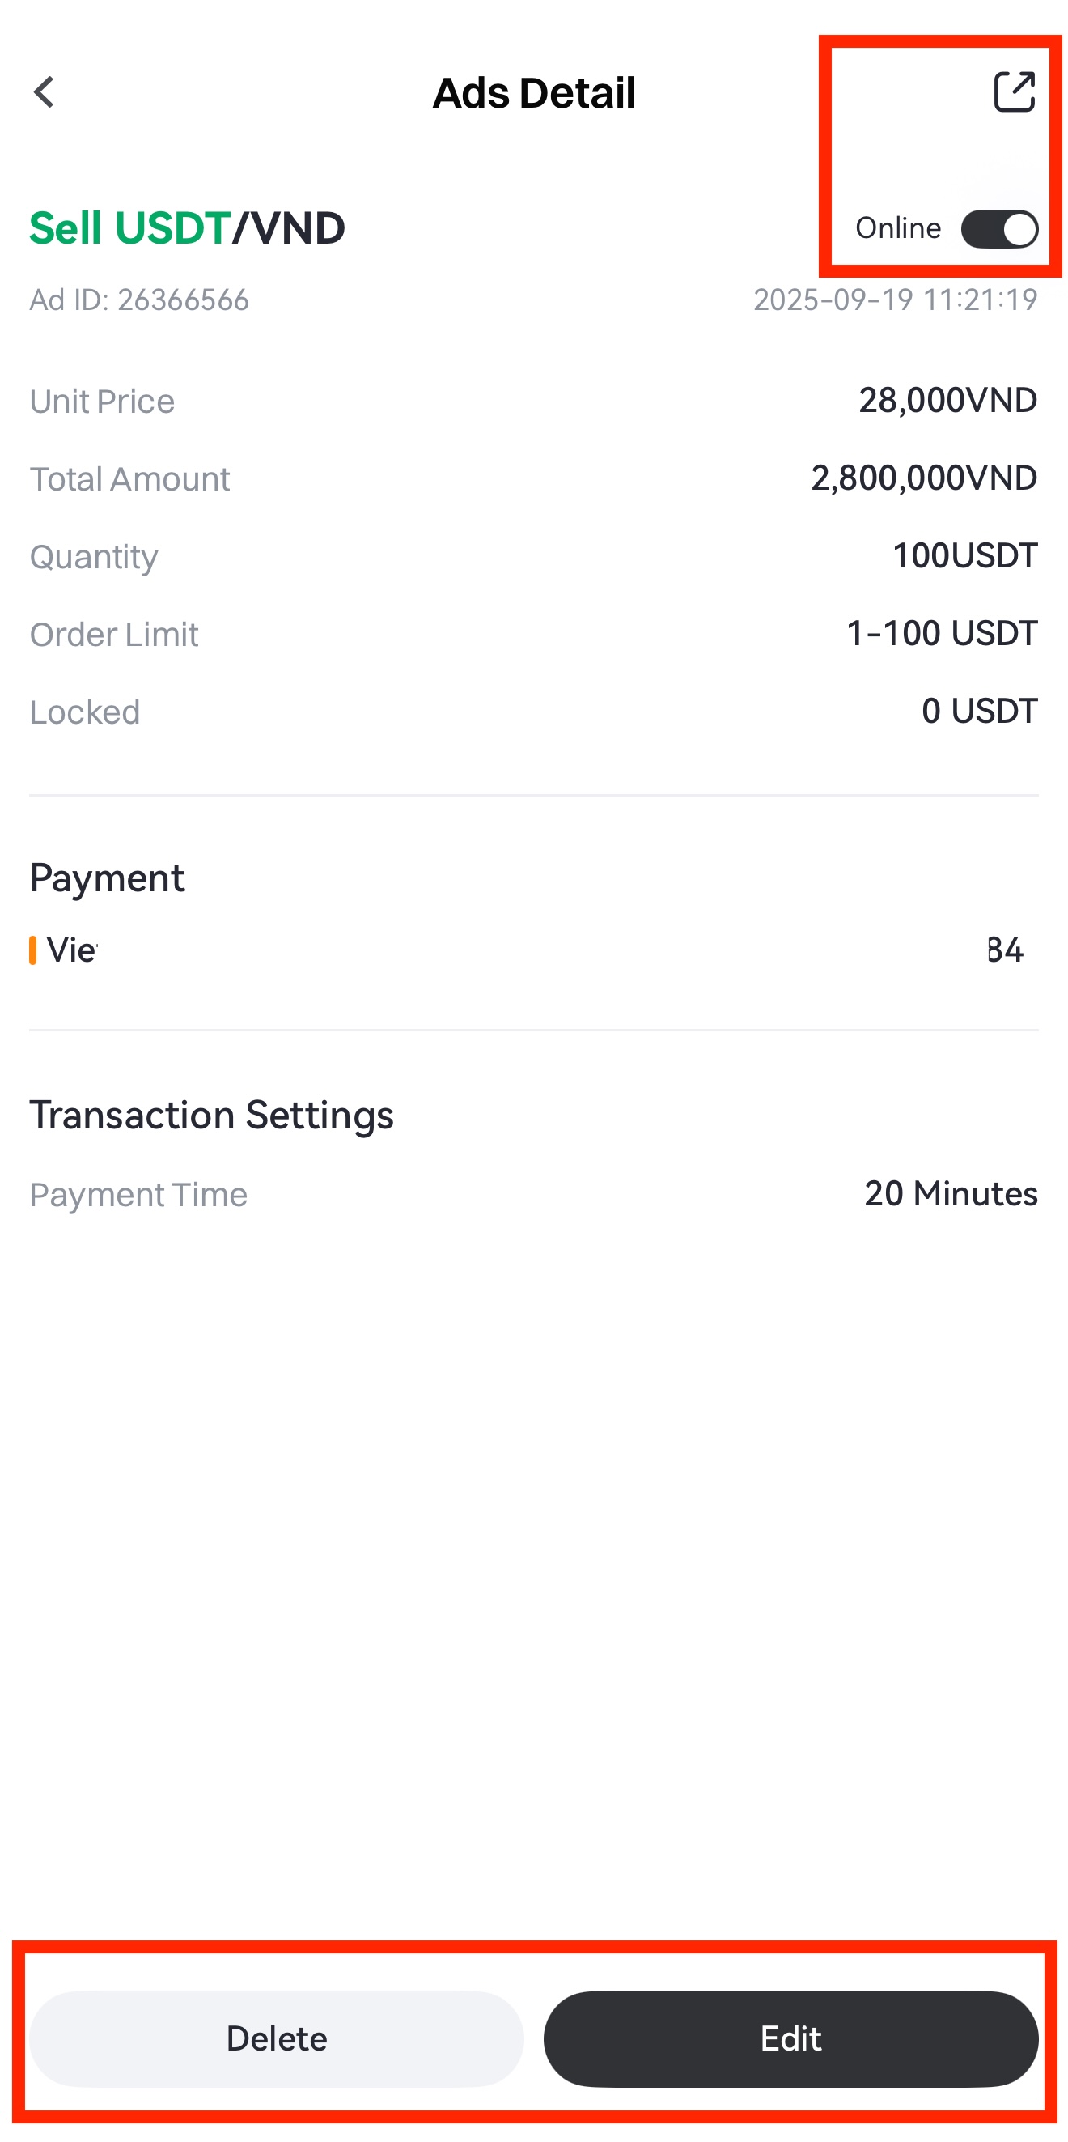Tap the share icon in the header
This screenshot has height=2142, width=1068.
(x=1013, y=91)
